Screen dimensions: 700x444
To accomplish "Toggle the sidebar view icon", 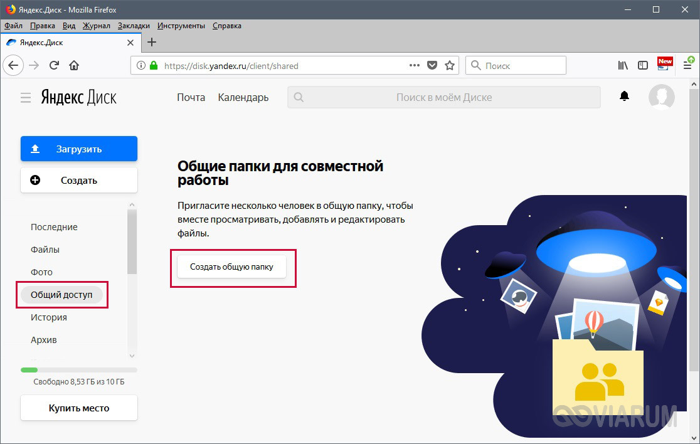I will coord(643,66).
